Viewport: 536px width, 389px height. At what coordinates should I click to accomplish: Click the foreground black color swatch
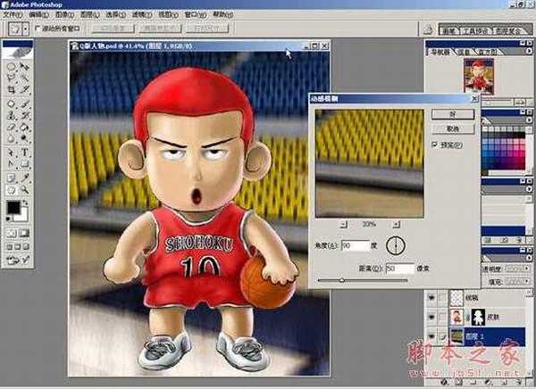pyautogui.click(x=13, y=208)
